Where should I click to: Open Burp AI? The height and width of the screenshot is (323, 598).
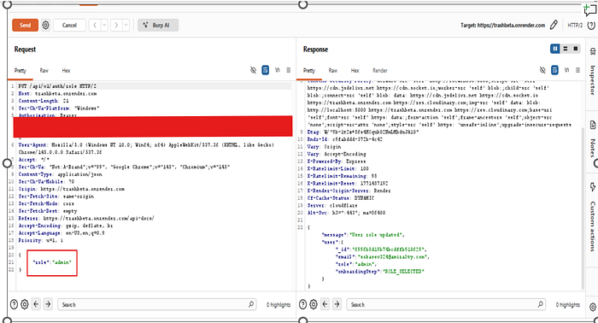point(158,25)
